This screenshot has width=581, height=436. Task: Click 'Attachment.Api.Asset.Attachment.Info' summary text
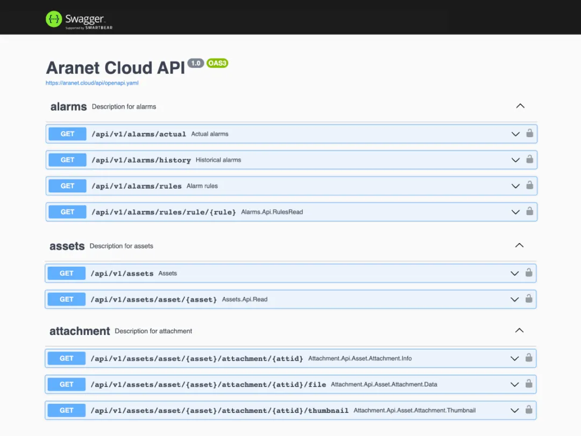tap(360, 359)
